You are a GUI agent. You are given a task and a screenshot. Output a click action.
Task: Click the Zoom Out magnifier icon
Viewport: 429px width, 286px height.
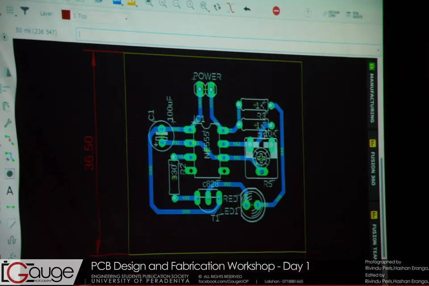(x=177, y=4)
